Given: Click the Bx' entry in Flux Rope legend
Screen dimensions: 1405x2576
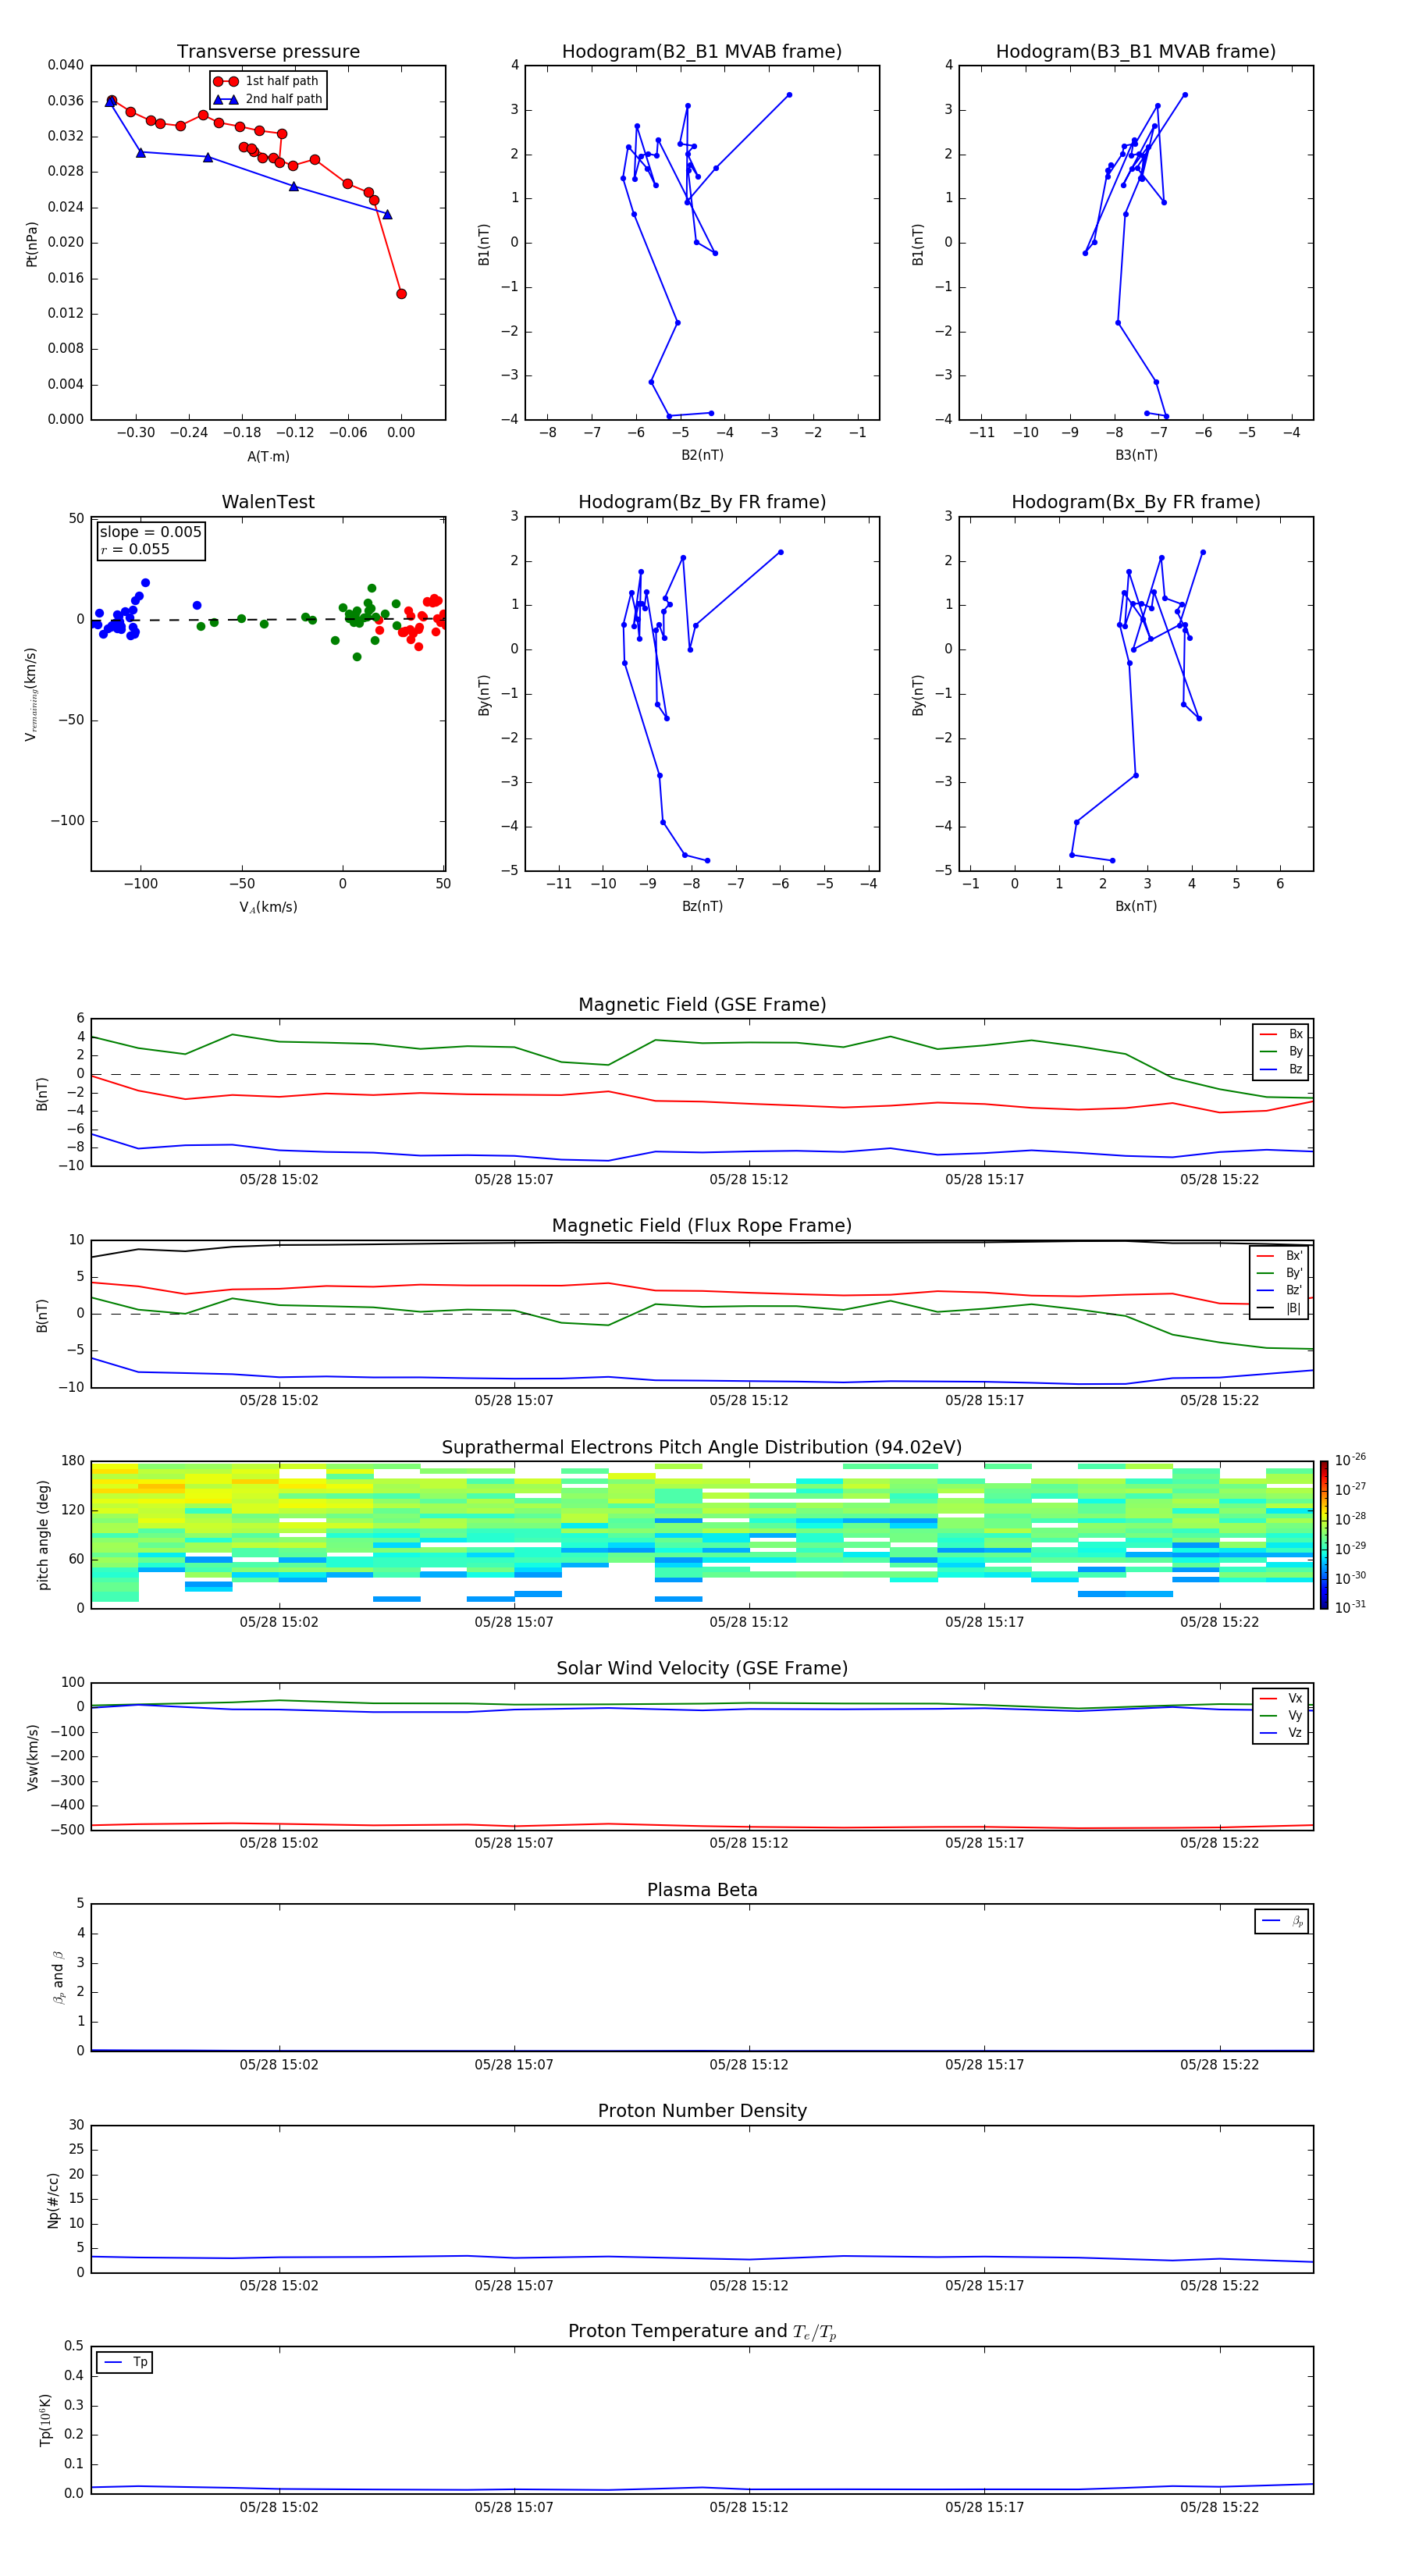Looking at the screenshot, I should (1279, 1256).
